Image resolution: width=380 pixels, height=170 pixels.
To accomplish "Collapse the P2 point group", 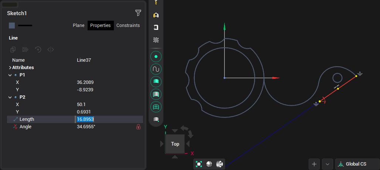I will pyautogui.click(x=10, y=97).
